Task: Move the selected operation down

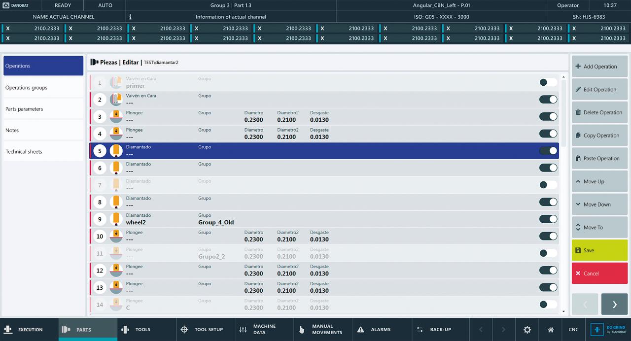Action: [x=599, y=205]
